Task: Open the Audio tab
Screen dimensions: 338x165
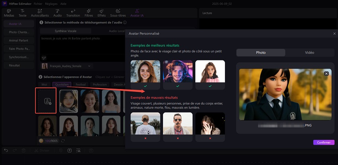Action: pos(58,13)
